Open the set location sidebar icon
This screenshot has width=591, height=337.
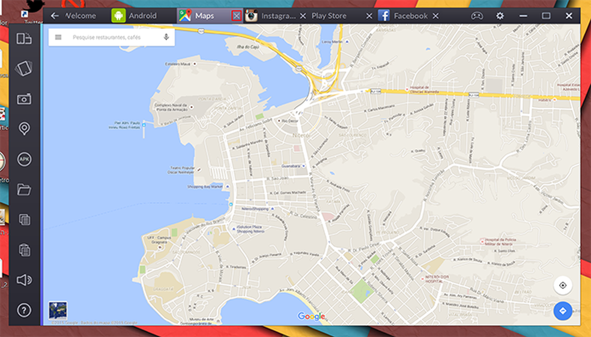click(24, 129)
